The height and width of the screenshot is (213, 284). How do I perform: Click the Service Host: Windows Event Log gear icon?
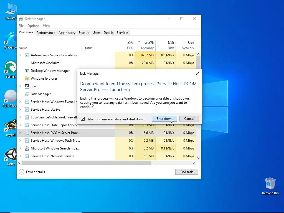[x=27, y=102]
